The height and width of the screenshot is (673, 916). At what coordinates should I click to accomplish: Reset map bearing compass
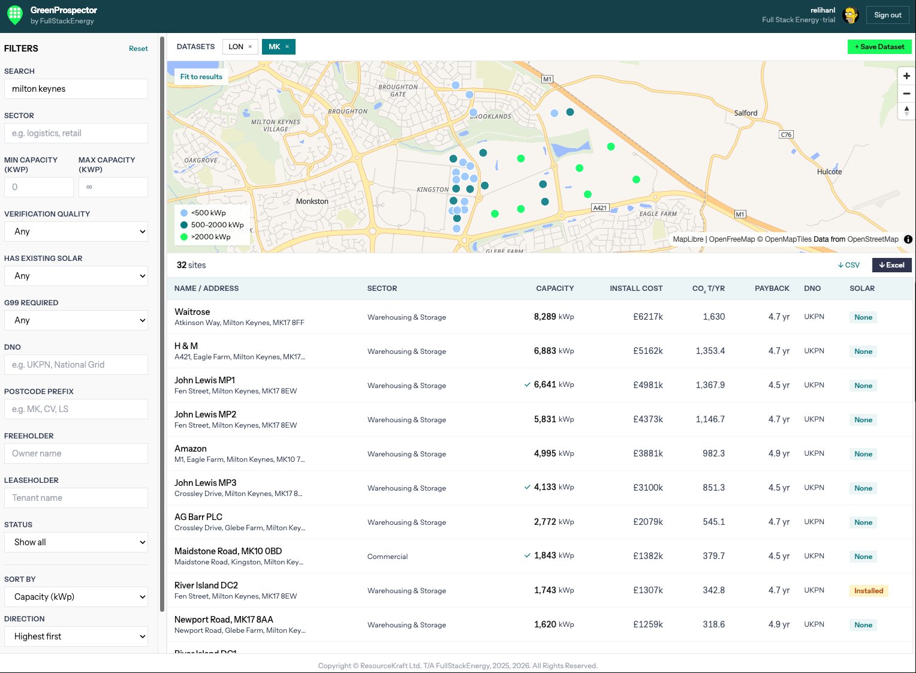click(x=906, y=111)
